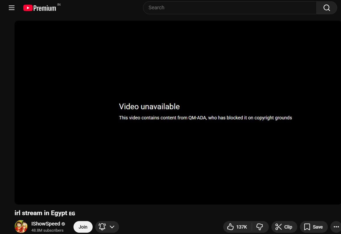Click the Clip scissors button

pos(284,227)
